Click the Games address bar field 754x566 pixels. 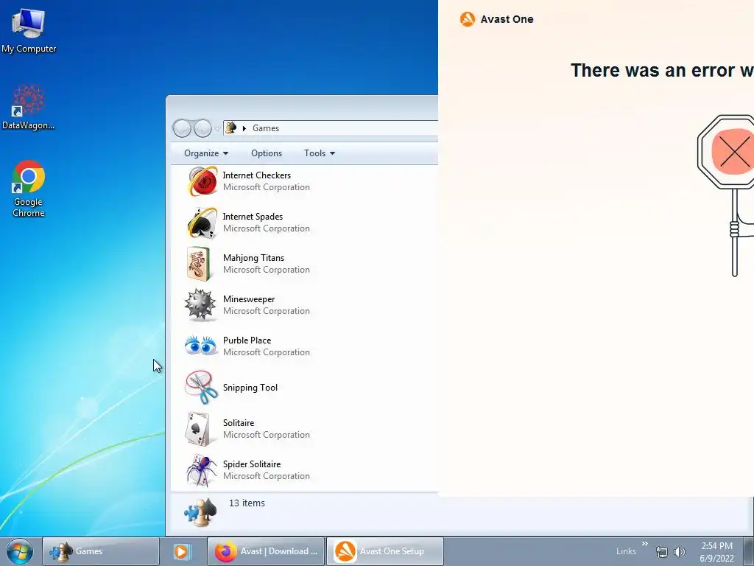click(x=331, y=128)
